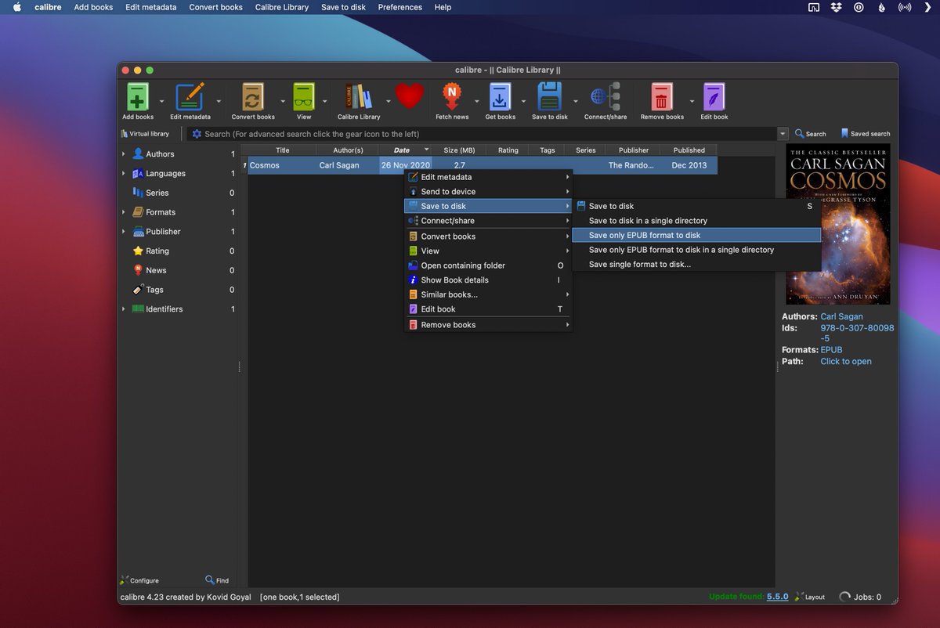
Task: Click the Cosmos book cover thumbnail
Action: (x=838, y=224)
